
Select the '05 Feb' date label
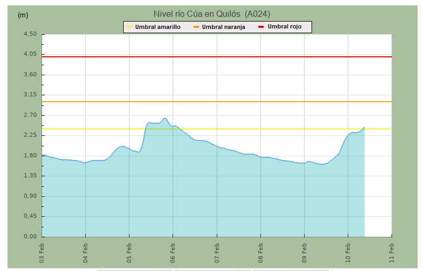coord(129,252)
